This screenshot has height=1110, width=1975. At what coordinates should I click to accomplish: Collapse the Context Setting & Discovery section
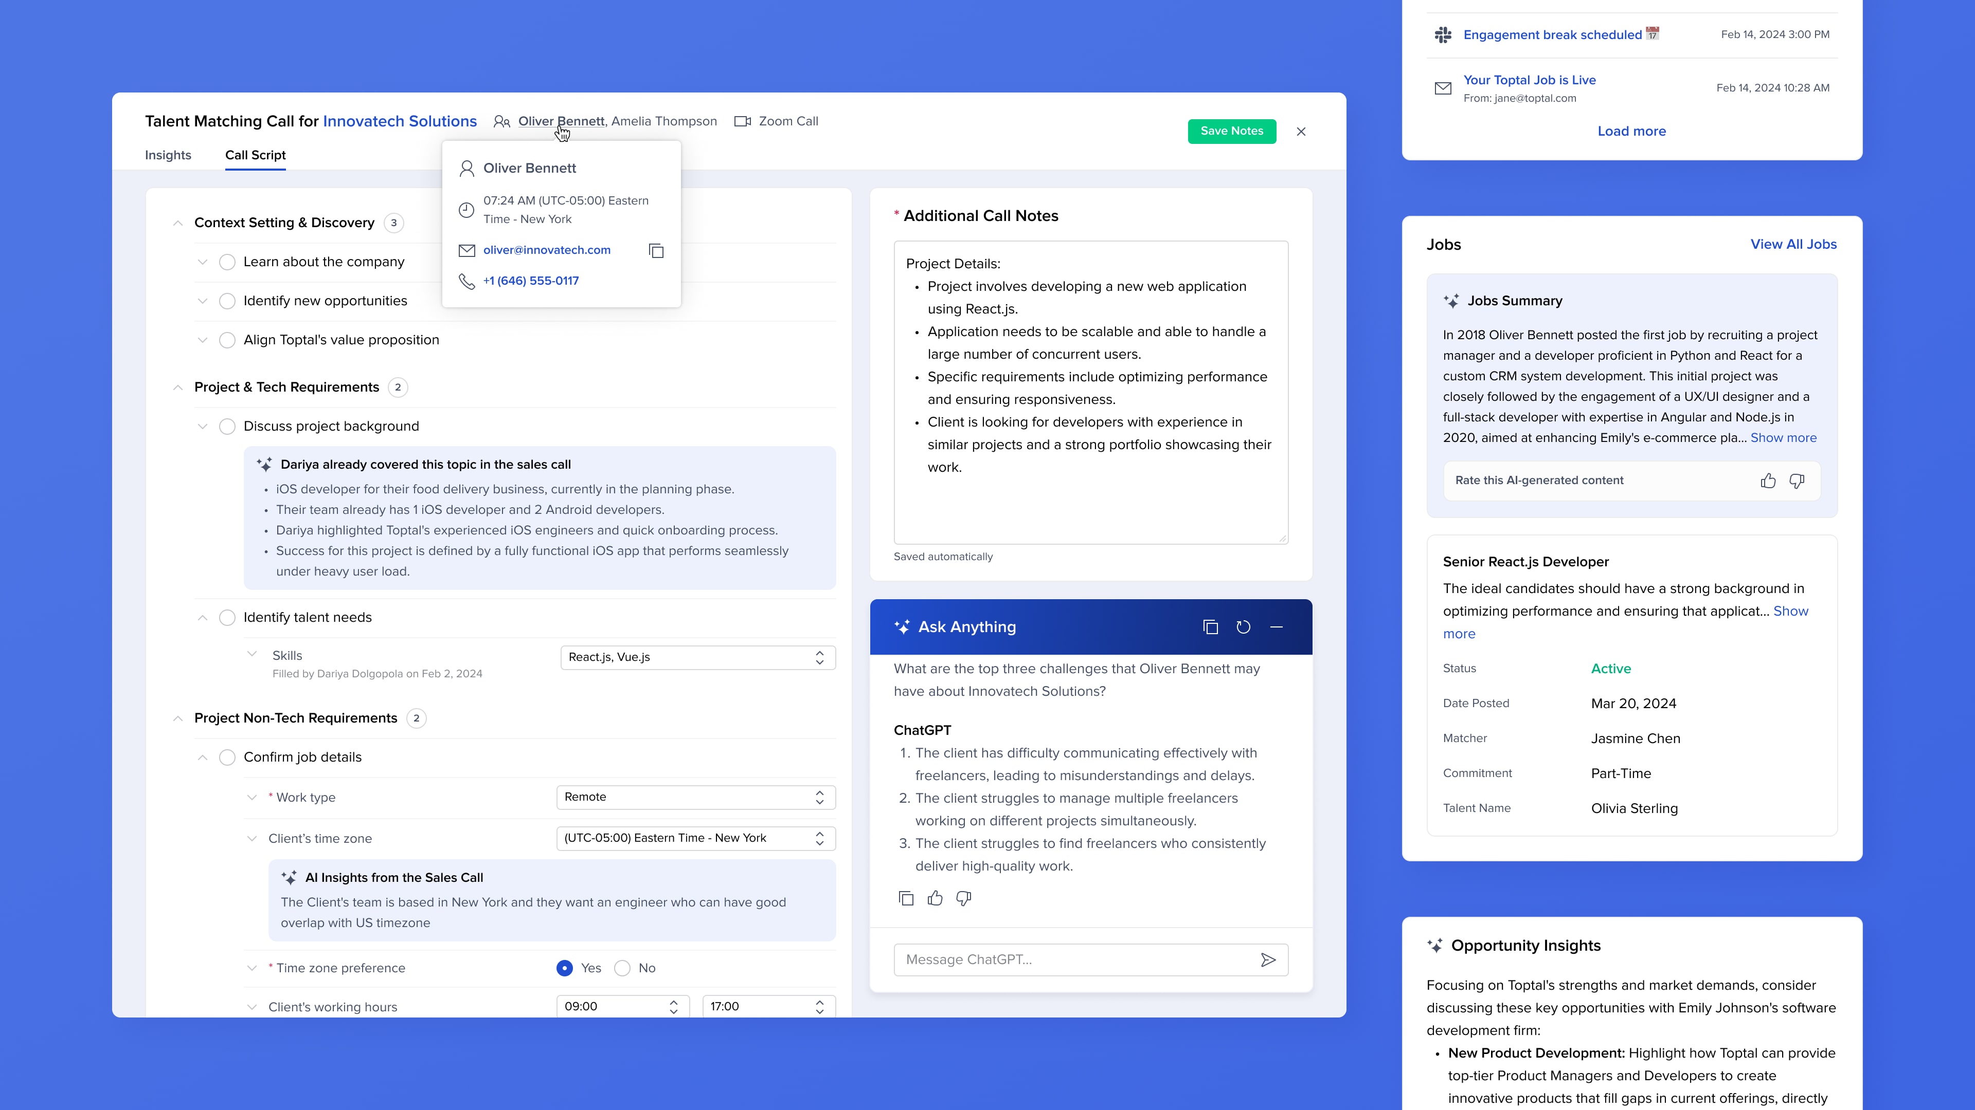[178, 223]
